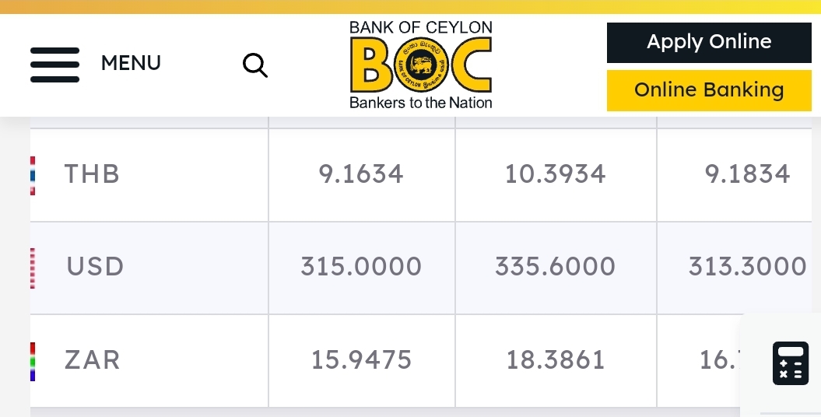This screenshot has width=821, height=417.
Task: Click the Bank of Ceylon logo
Action: (x=421, y=65)
